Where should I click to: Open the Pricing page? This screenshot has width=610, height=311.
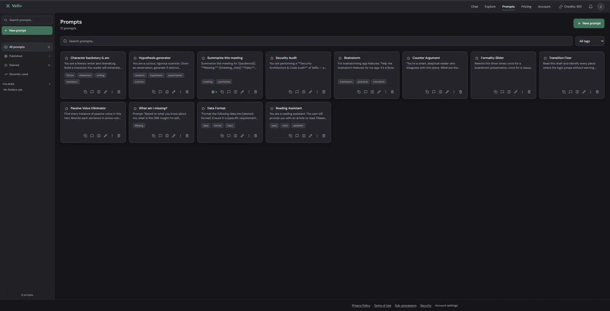coord(526,6)
